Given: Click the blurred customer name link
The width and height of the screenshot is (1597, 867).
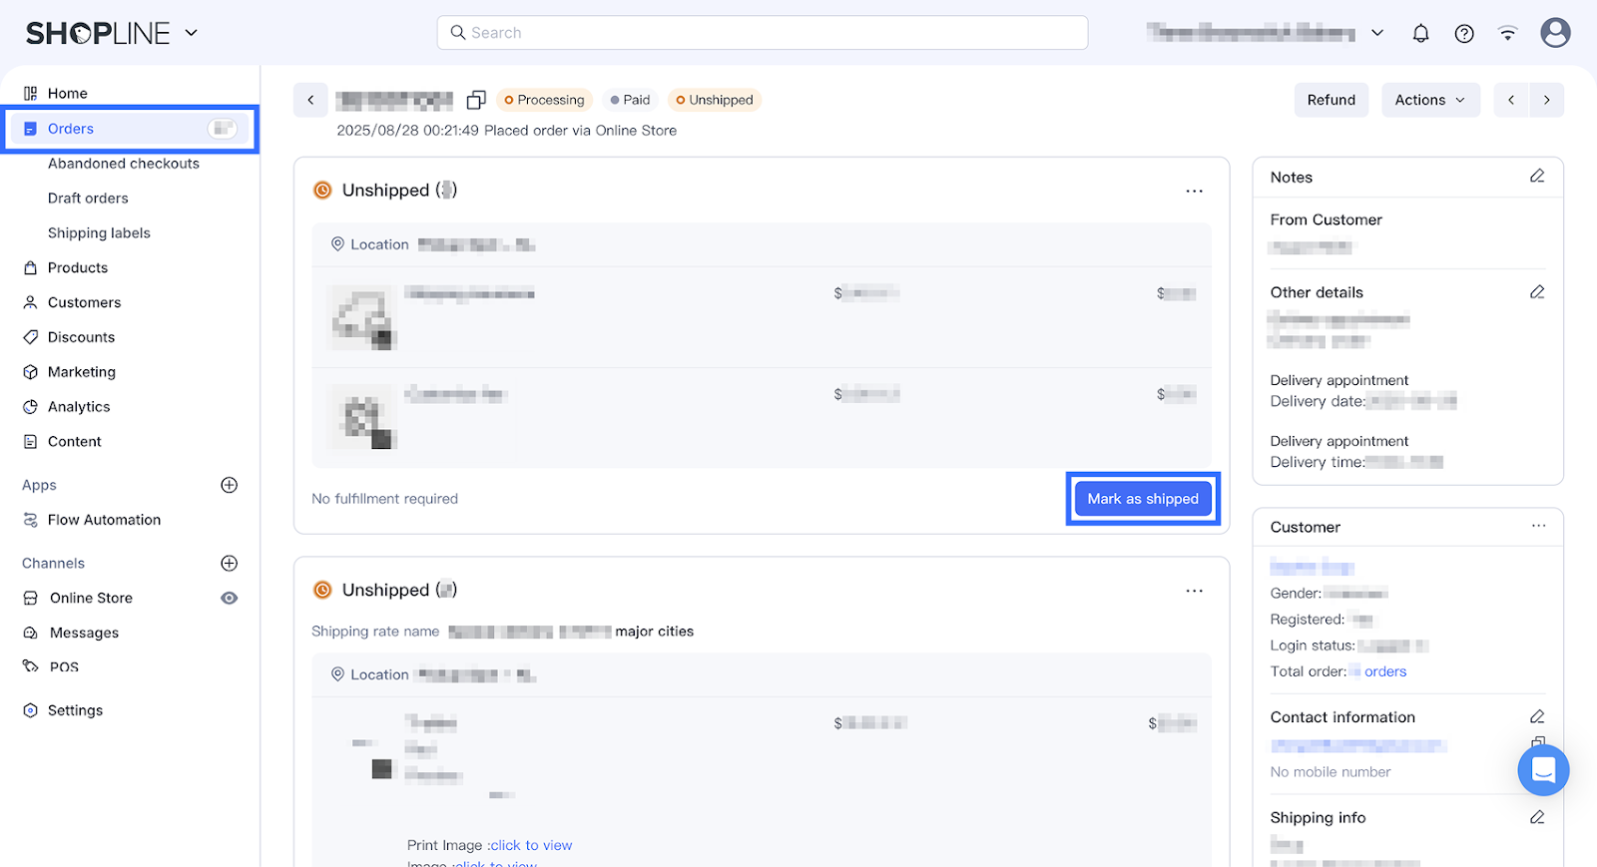Looking at the screenshot, I should tap(1312, 568).
